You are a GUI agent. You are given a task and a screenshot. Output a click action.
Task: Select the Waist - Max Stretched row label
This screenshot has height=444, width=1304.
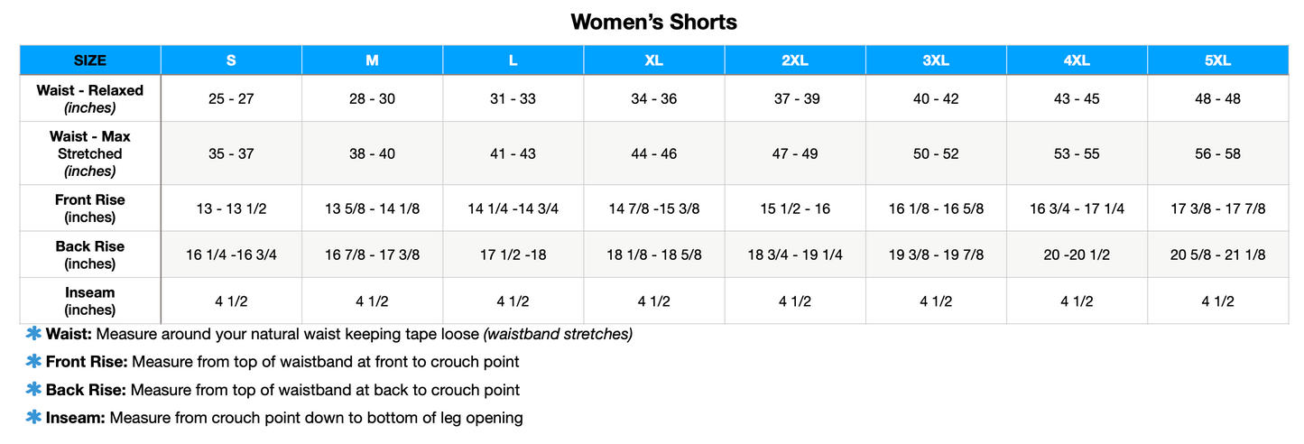(x=90, y=153)
